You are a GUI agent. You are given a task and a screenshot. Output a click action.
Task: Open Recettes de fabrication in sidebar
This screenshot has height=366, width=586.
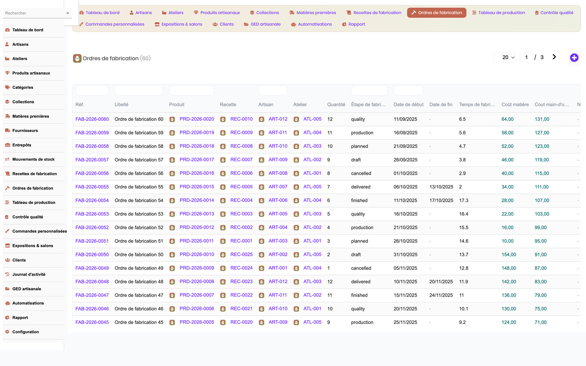coord(34,174)
